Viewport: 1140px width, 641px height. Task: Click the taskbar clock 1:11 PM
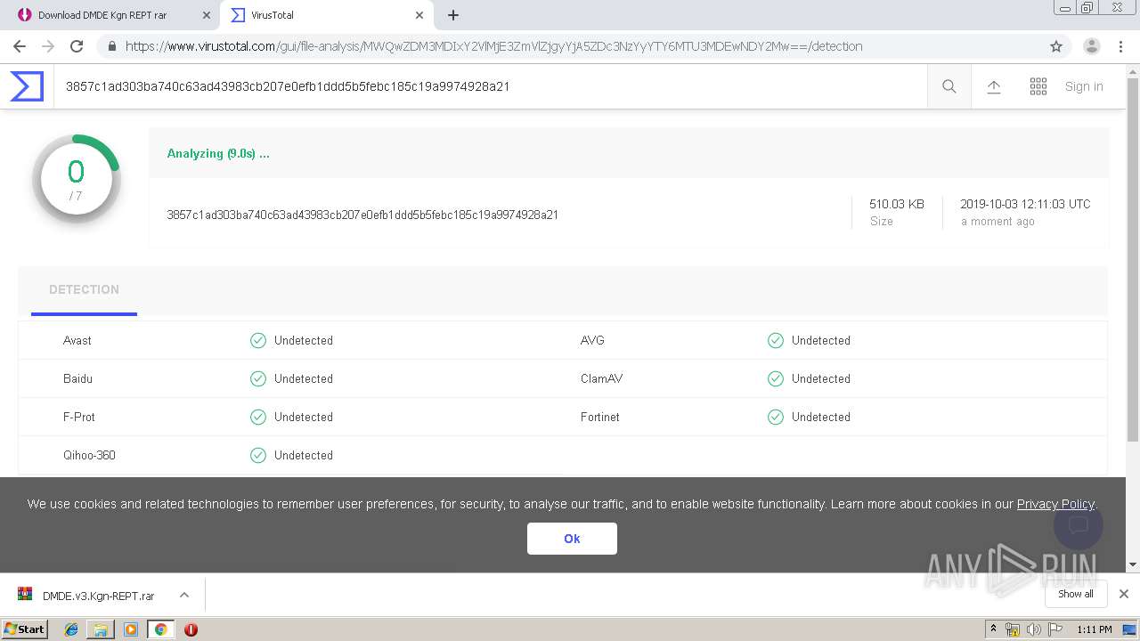pos(1094,629)
